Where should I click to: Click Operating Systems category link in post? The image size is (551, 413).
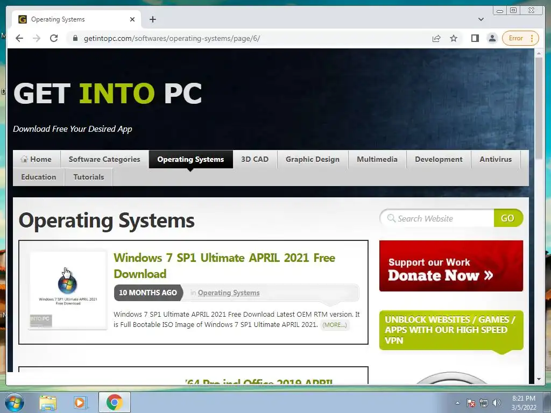tap(228, 293)
